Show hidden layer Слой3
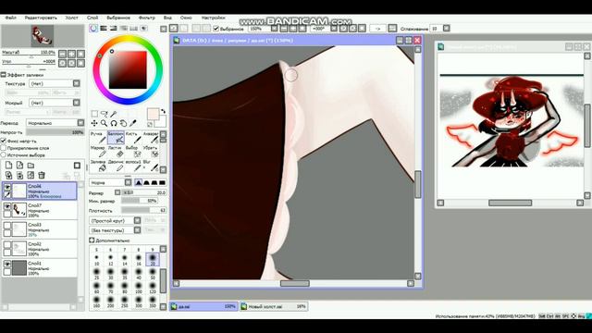This screenshot has width=592, height=333. [7, 226]
